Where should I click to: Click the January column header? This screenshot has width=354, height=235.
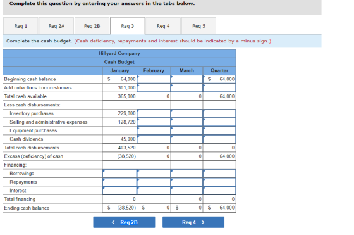[119, 70]
